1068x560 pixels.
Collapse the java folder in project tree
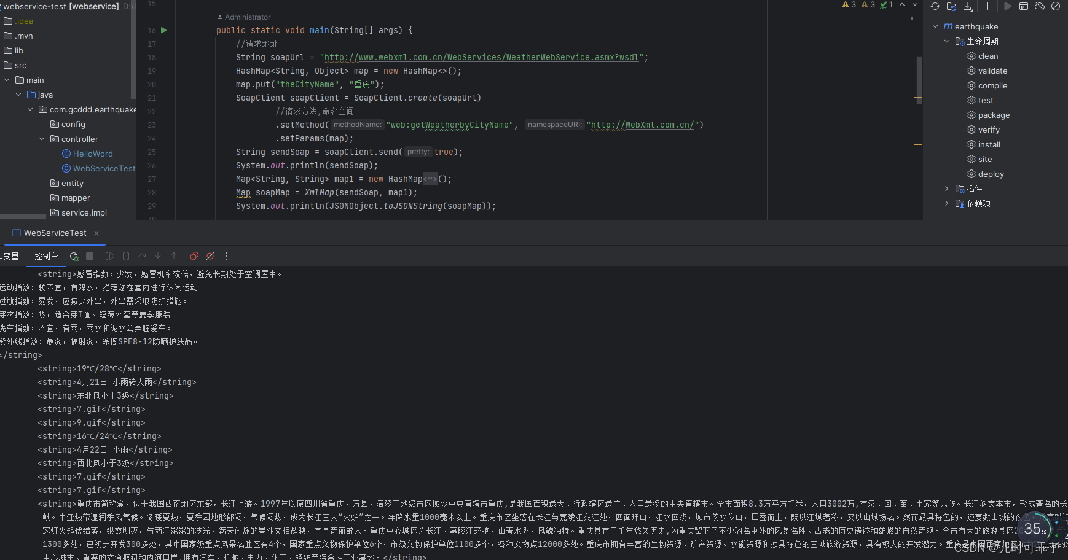[x=19, y=95]
